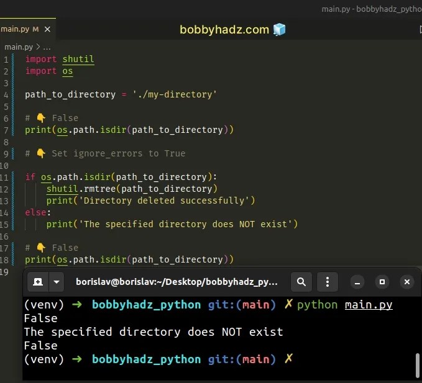The height and width of the screenshot is (383, 422).
Task: Close the main.py editor tab
Action: click(x=47, y=29)
